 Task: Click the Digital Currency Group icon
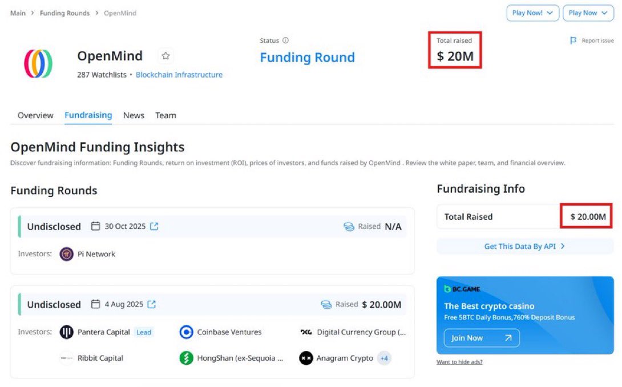click(x=306, y=332)
